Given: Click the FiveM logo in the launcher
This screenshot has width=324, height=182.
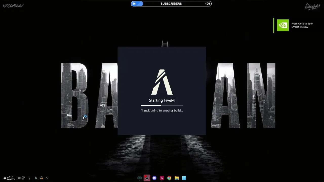Looking at the screenshot, I should (162, 82).
